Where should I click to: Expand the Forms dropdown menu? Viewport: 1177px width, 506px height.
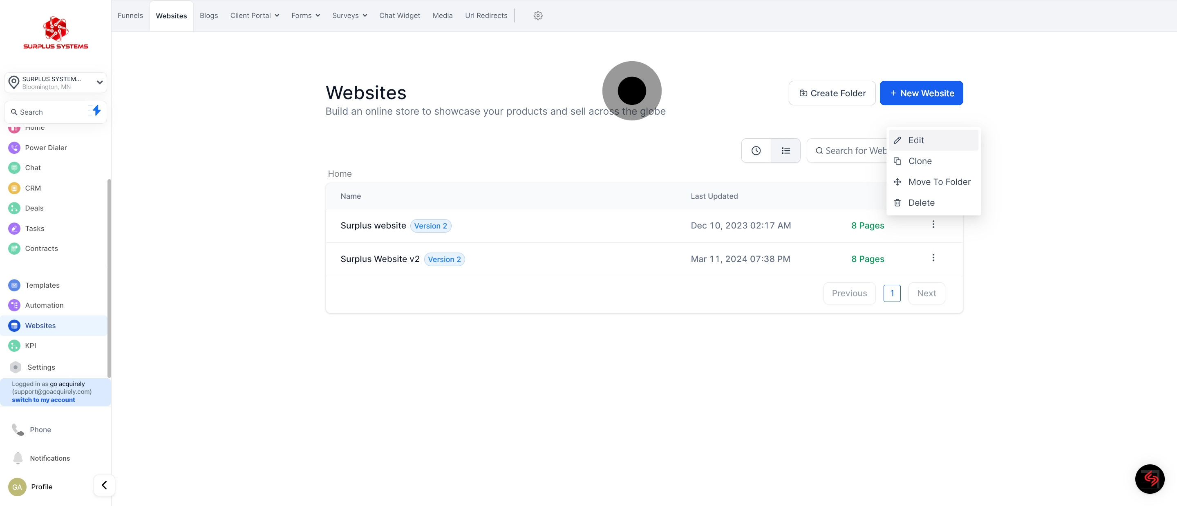305,16
